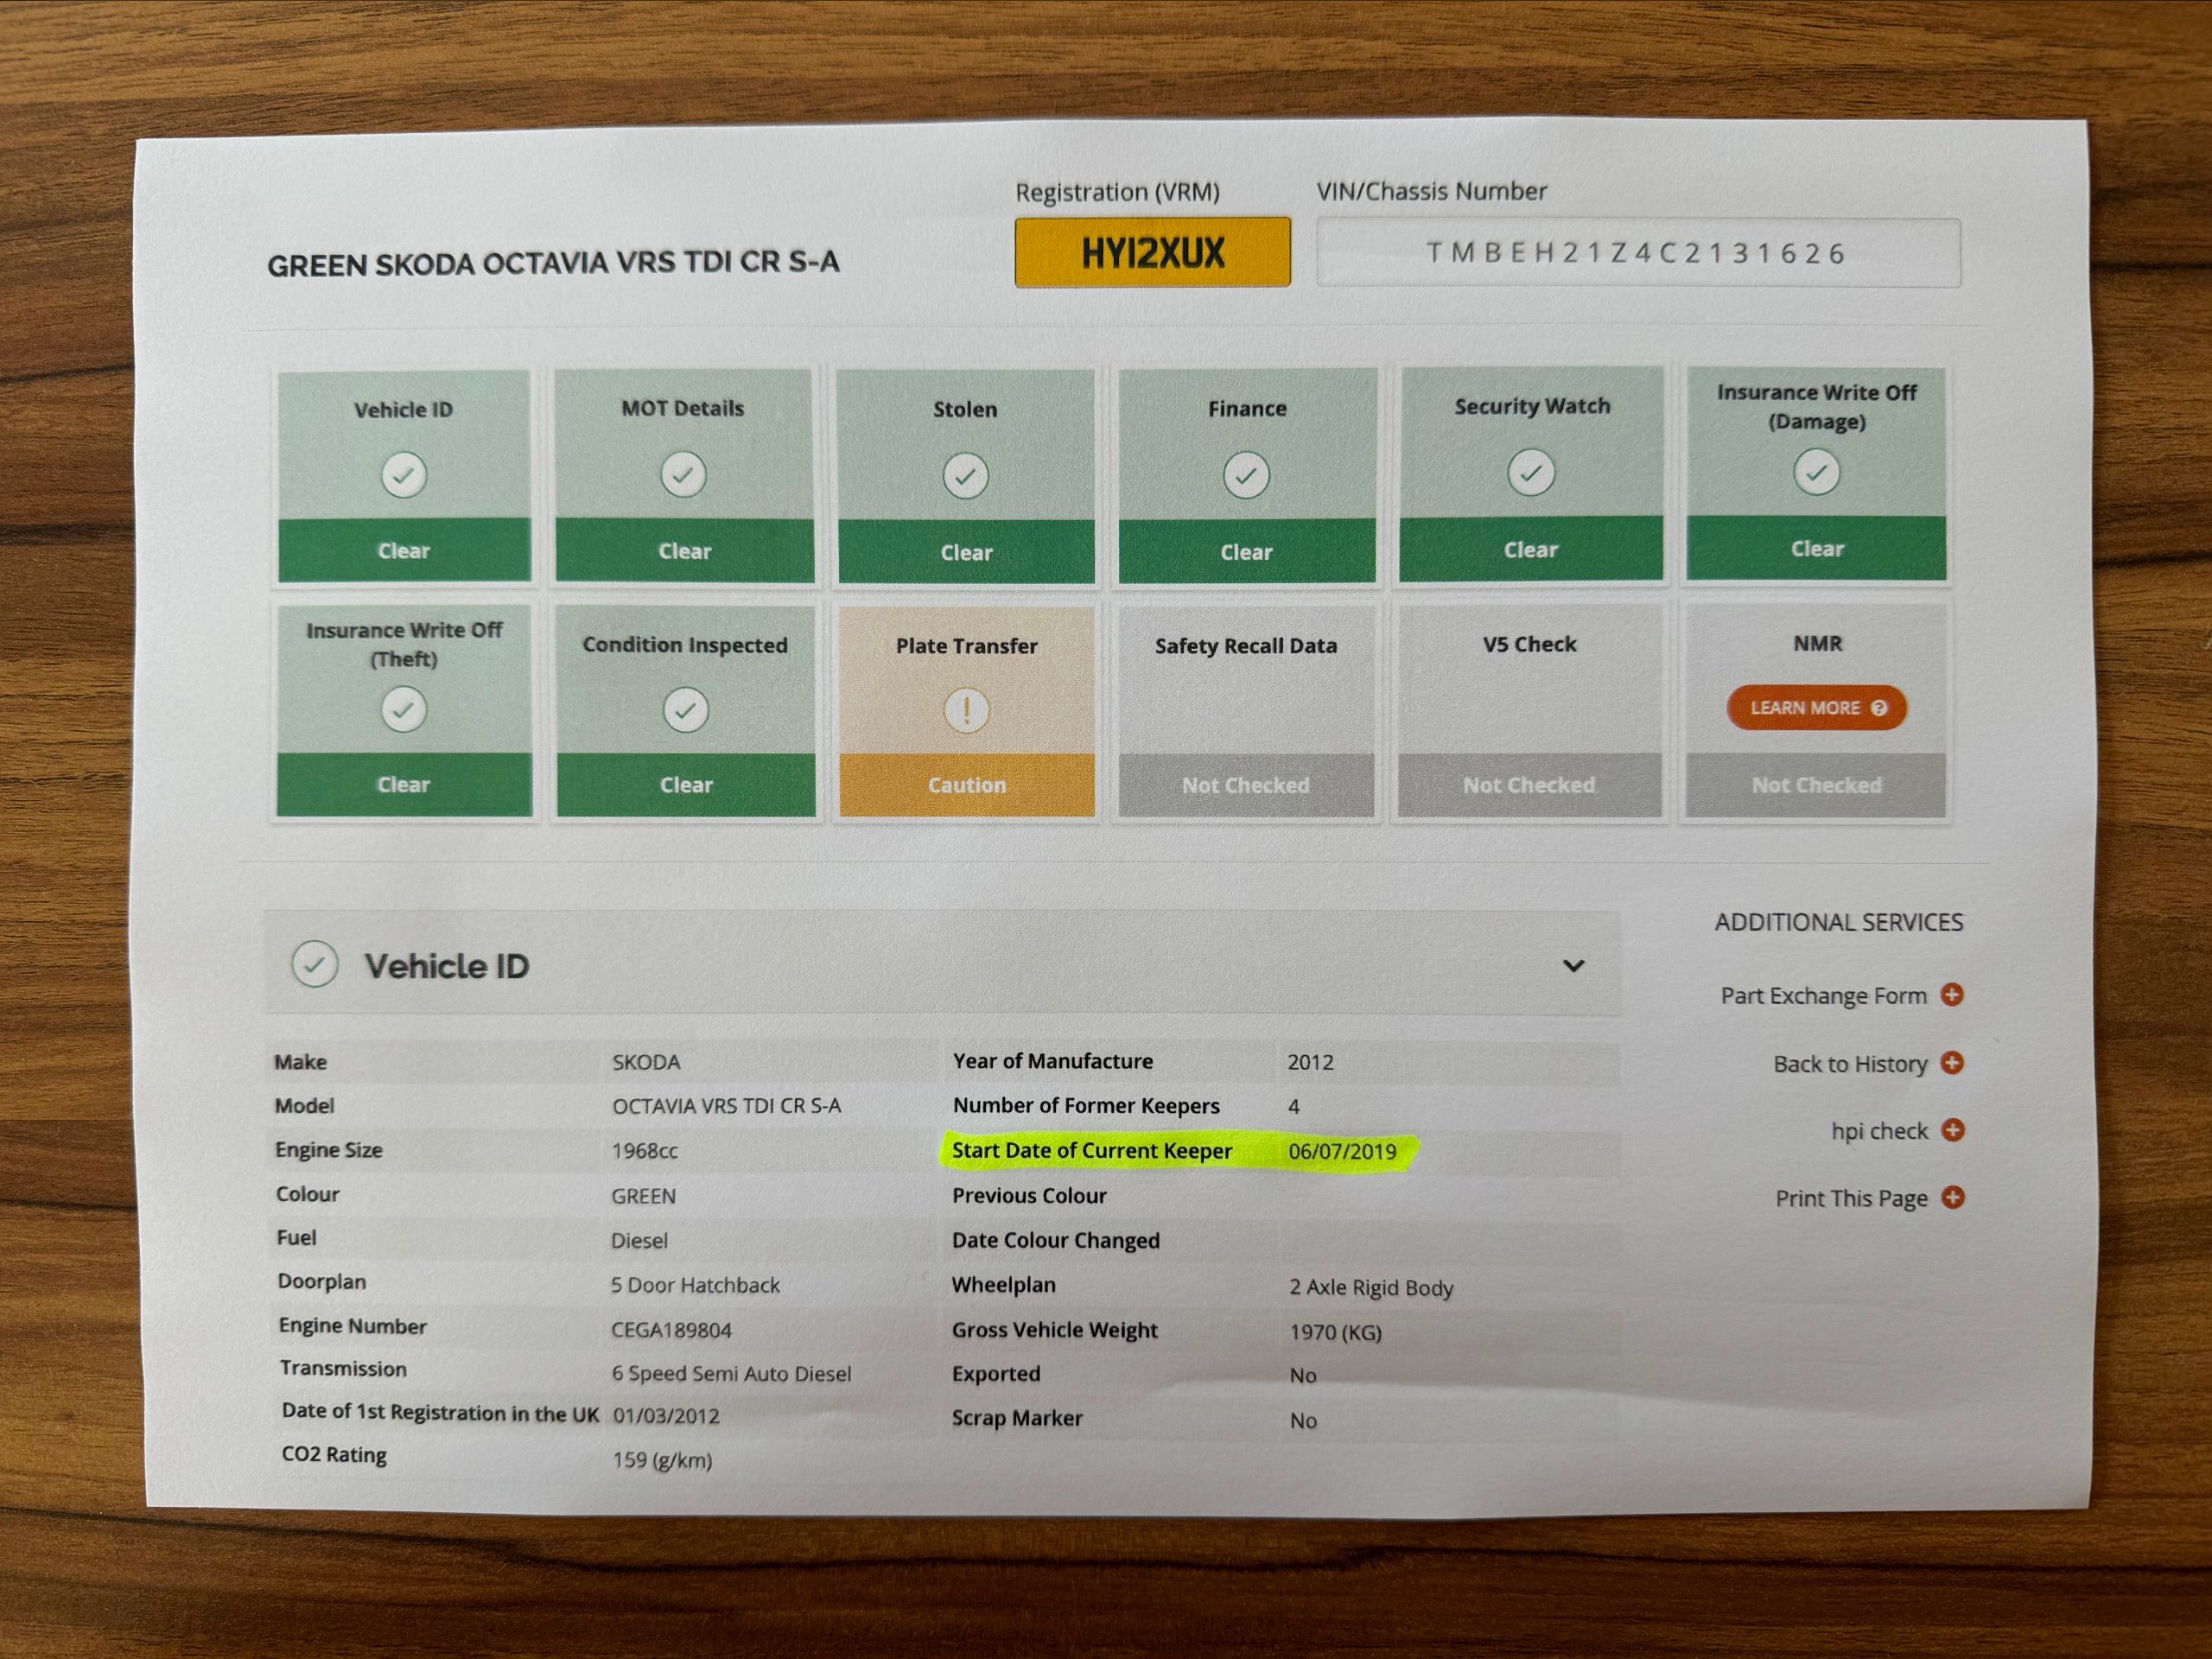Click Insurance Write Off (Damage) checkmark icon
The width and height of the screenshot is (2212, 1659).
[1816, 471]
